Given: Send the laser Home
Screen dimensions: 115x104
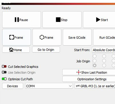Looking at the screenshot, I should tap(16, 50).
